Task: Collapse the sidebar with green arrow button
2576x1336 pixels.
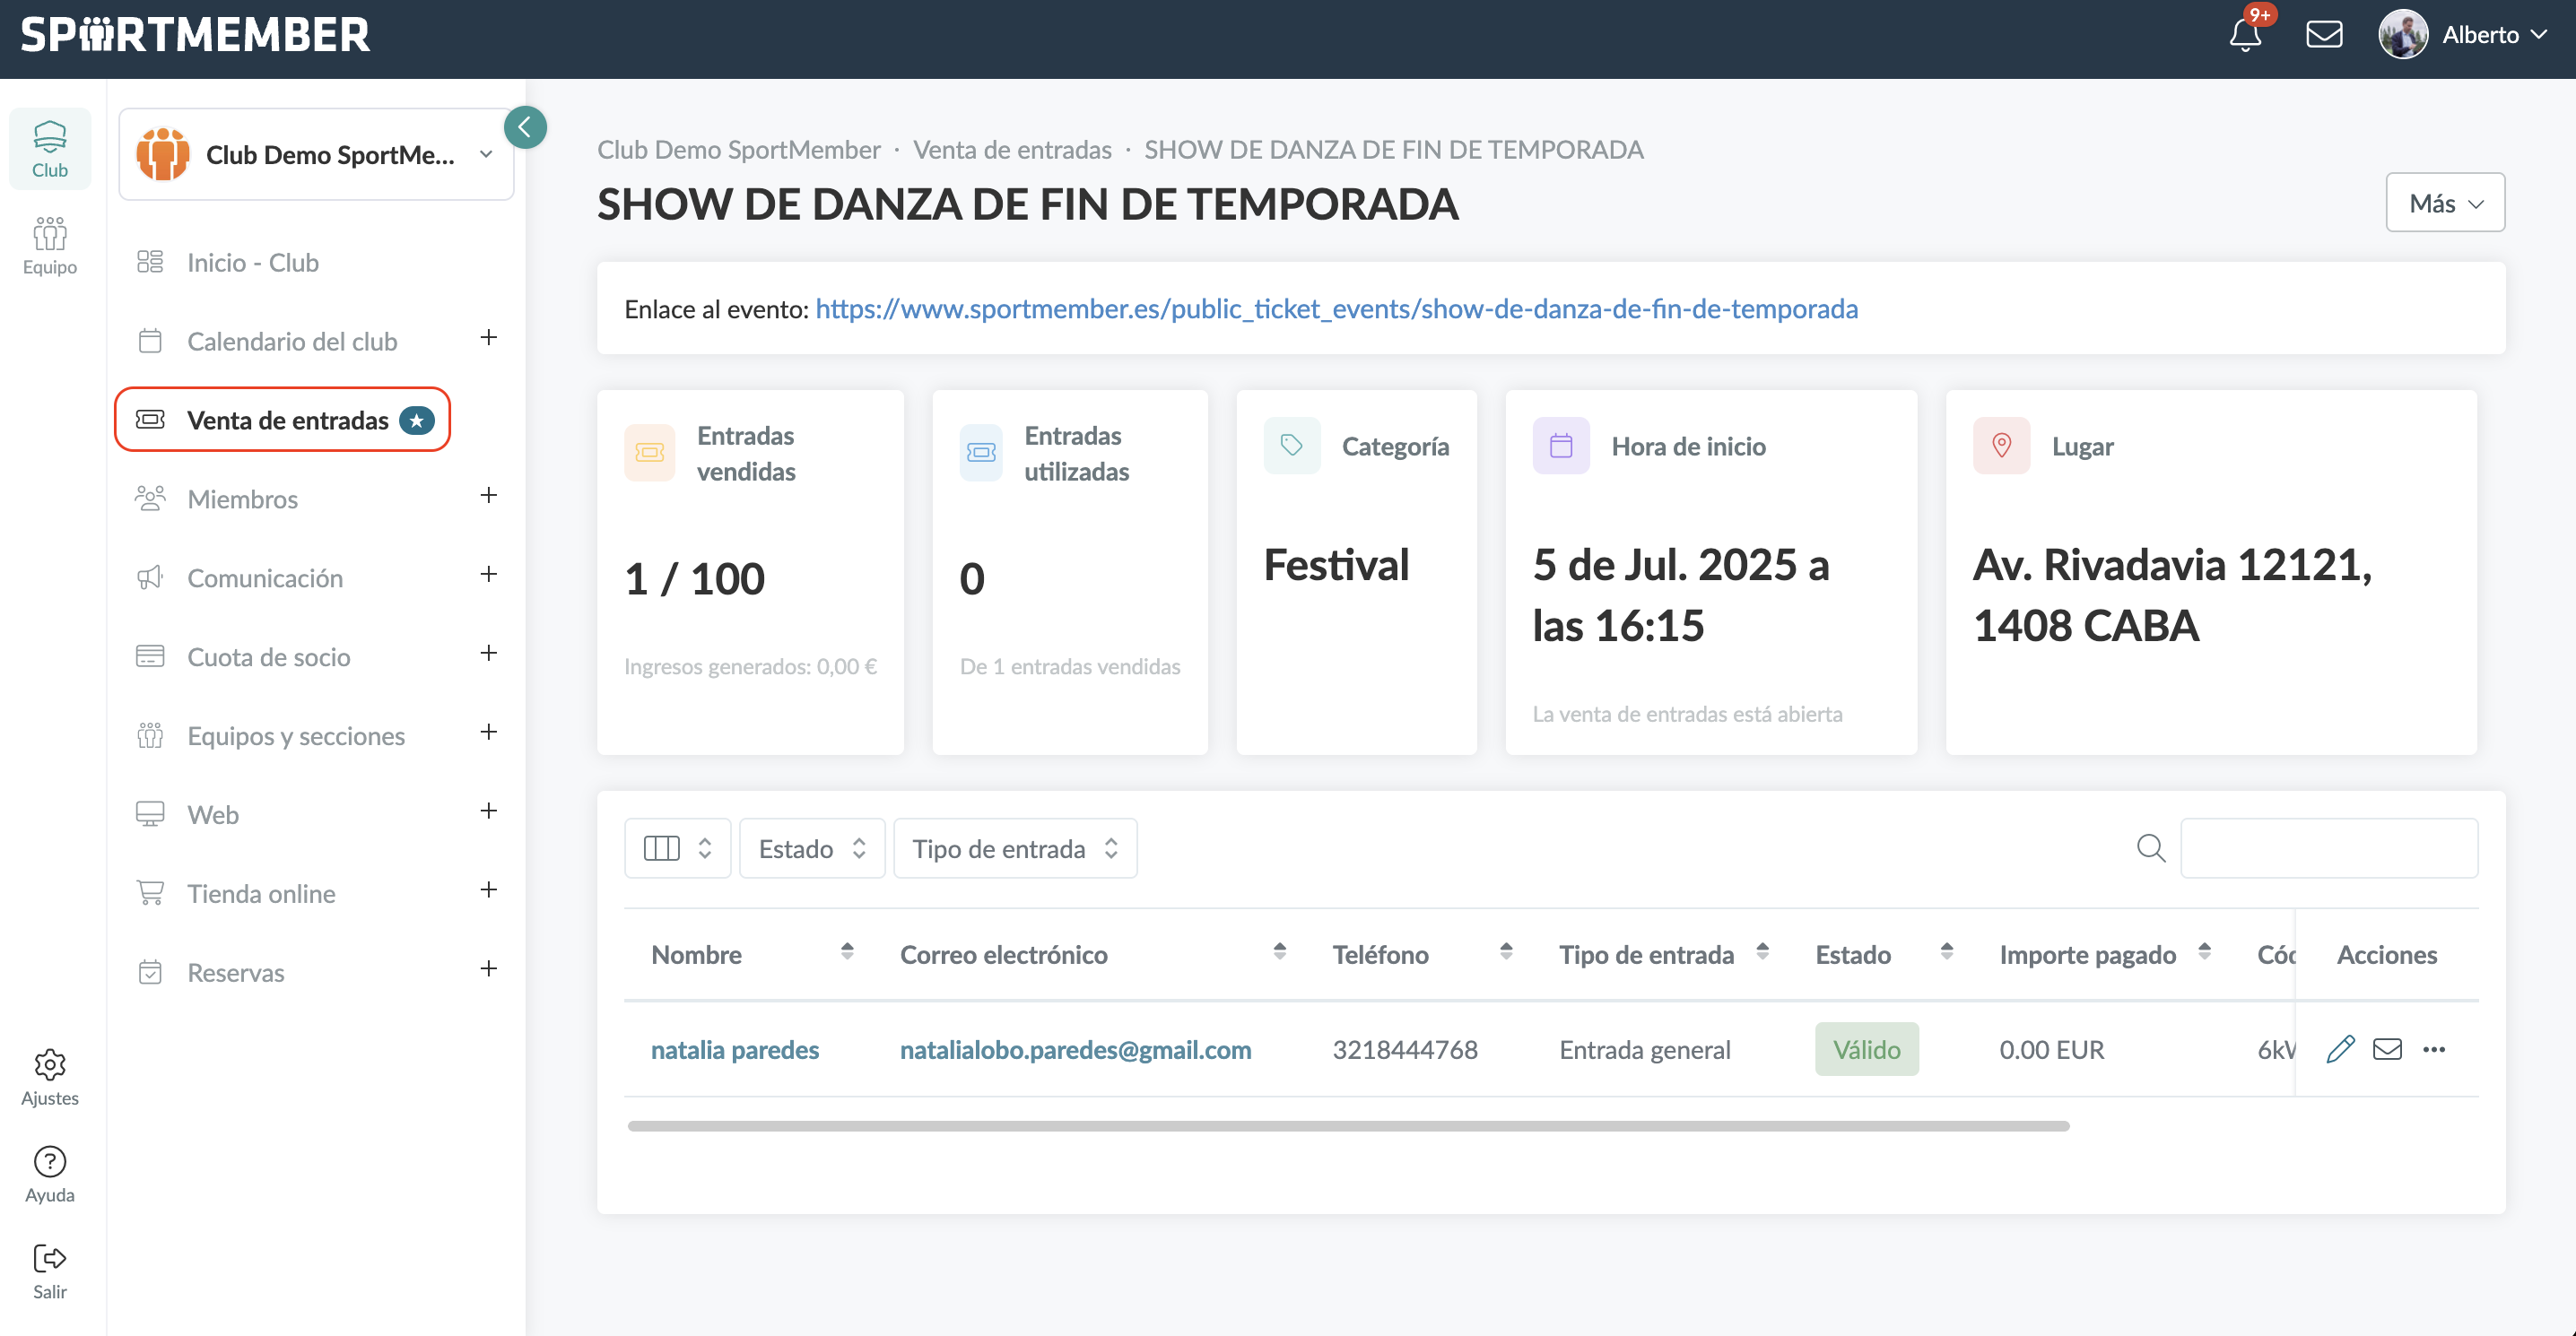Action: click(525, 128)
